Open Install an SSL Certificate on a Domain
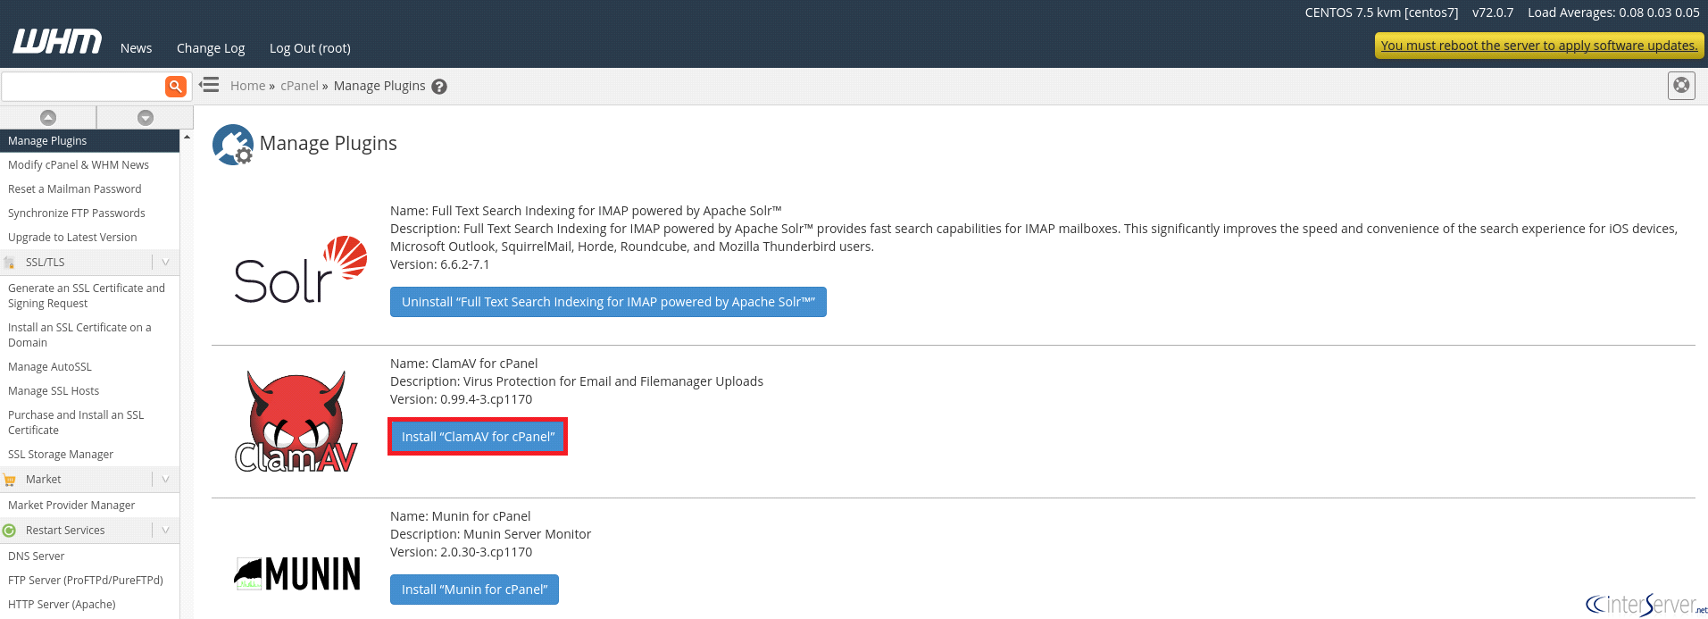Screen dimensions: 1708x619 (x=79, y=335)
